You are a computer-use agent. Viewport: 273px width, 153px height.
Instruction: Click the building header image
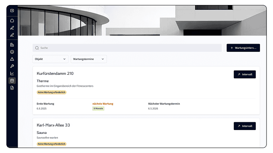point(142,21)
